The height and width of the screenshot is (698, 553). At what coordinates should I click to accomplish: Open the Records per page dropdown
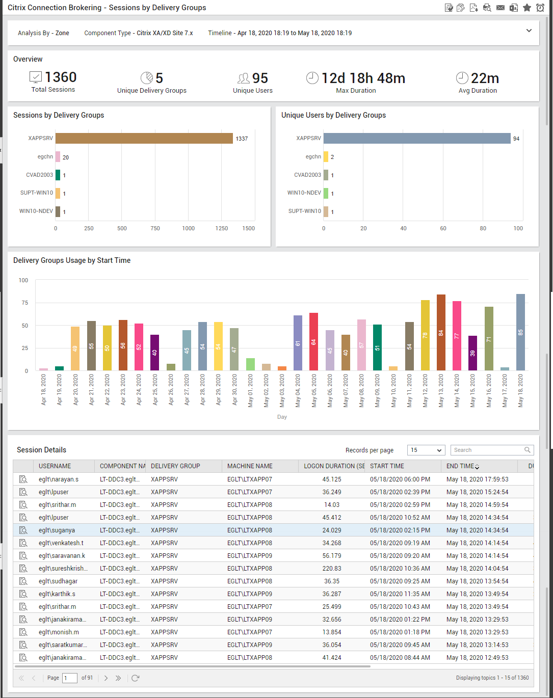[x=426, y=450]
